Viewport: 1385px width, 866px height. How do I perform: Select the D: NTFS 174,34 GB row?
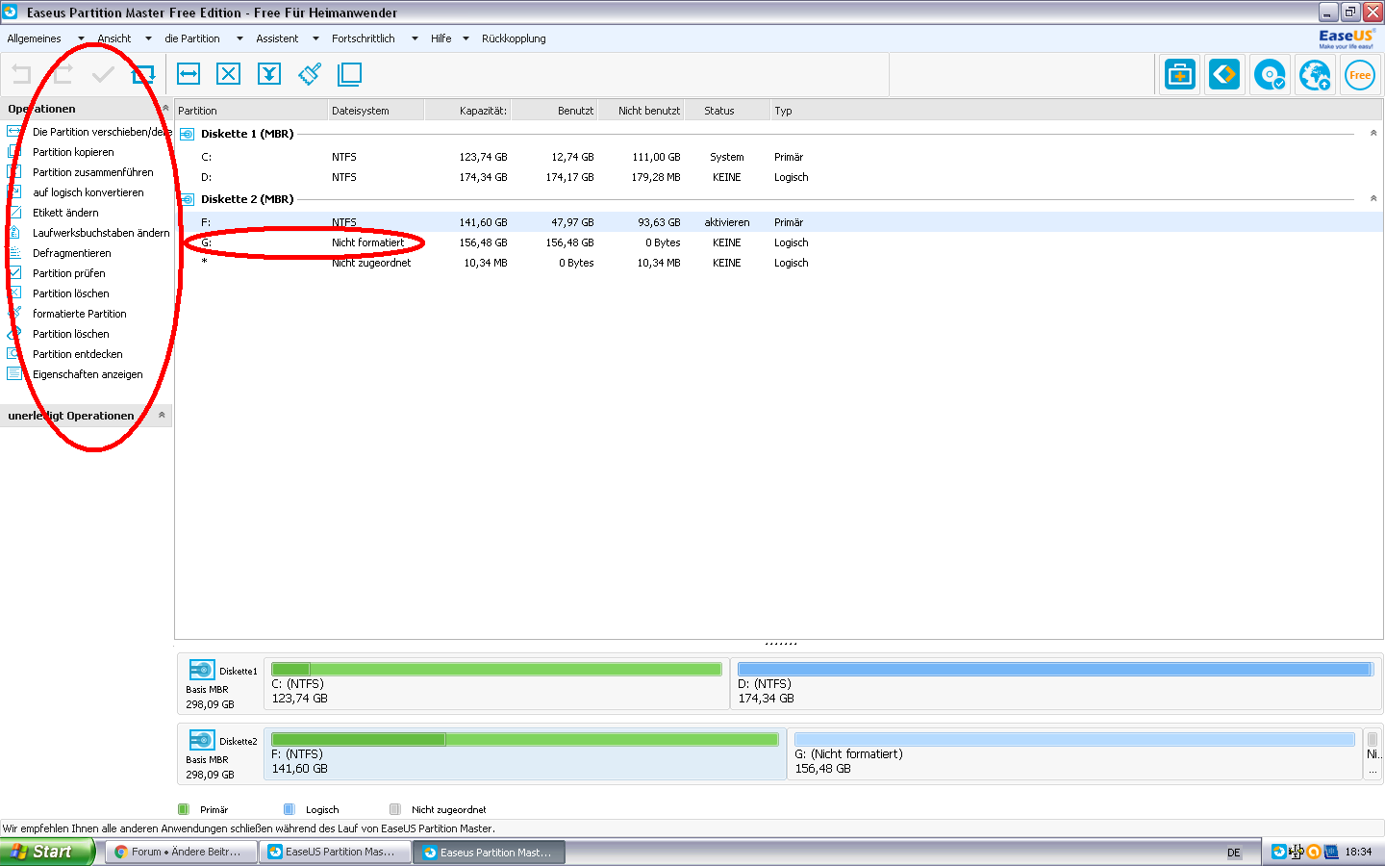[x=779, y=177]
